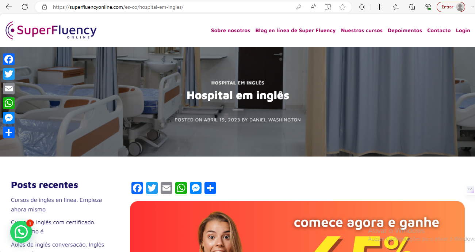Click the blue plus share icon above banner

coord(210,188)
